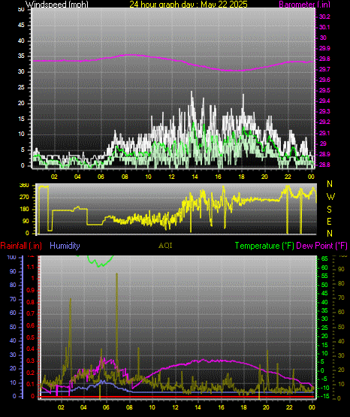
Task: Click the "S" compass direction label
Action: pos(329,210)
